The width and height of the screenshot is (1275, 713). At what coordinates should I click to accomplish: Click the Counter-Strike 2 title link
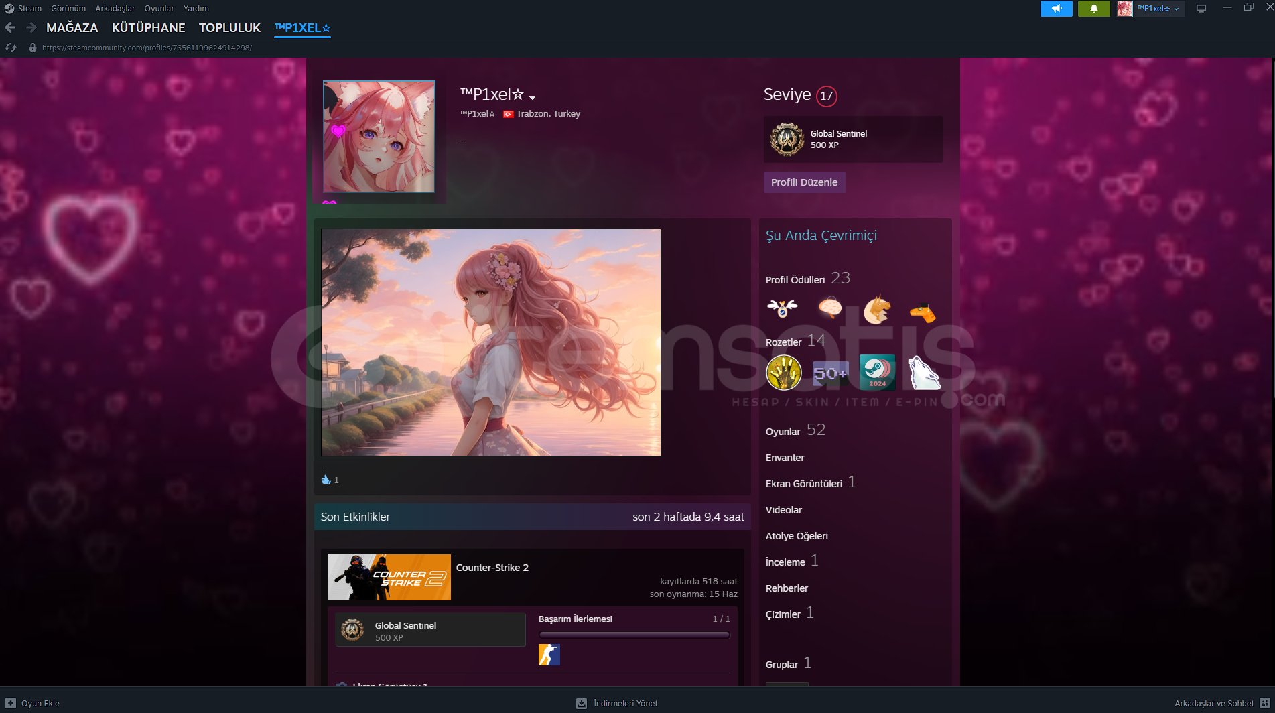coord(492,568)
